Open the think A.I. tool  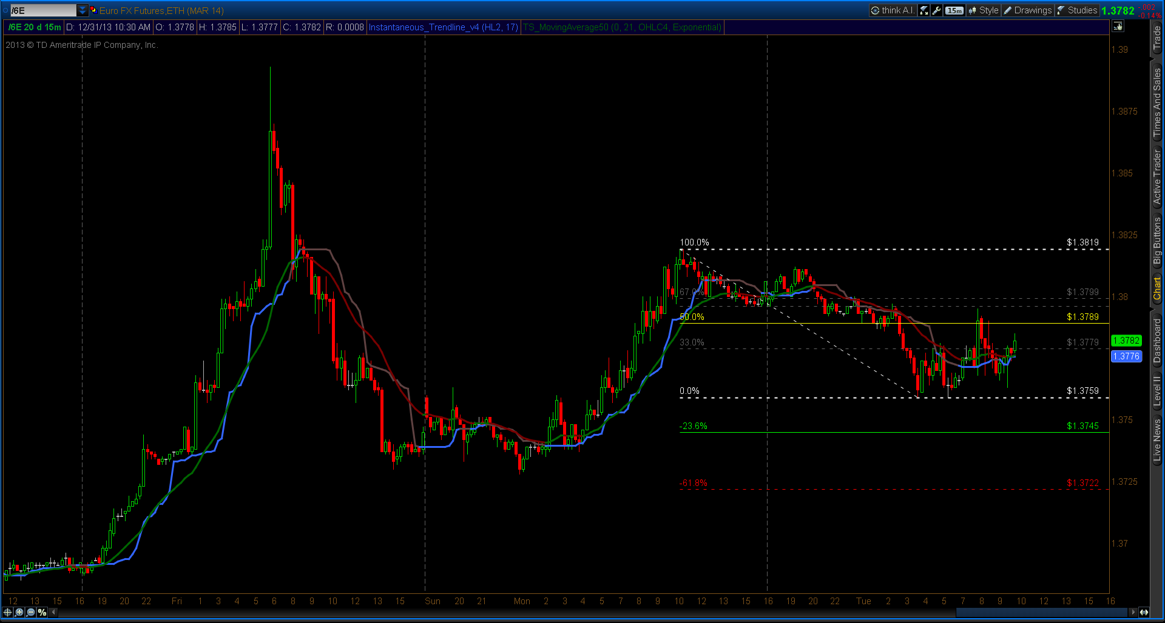[893, 10]
